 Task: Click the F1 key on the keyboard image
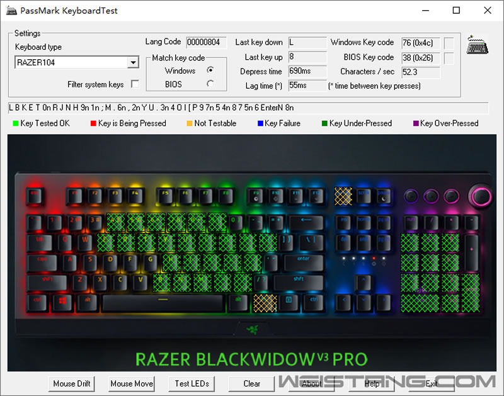(x=74, y=196)
